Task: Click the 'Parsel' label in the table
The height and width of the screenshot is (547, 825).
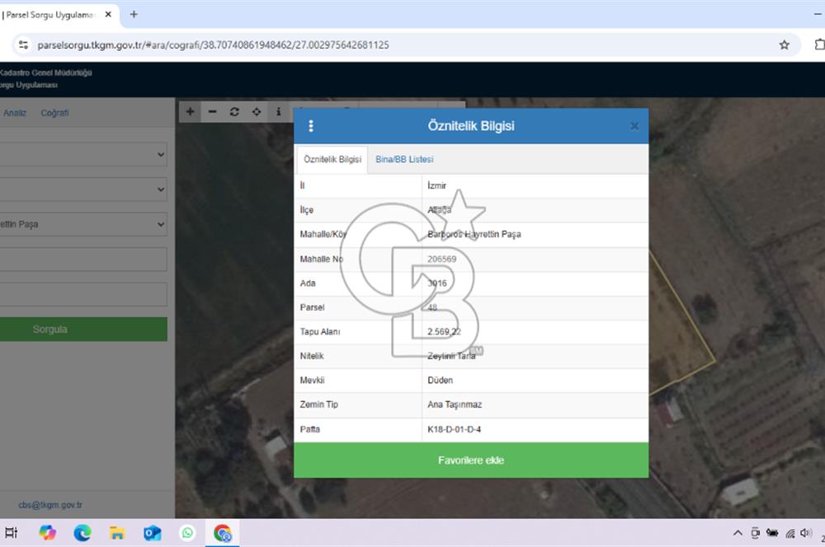Action: tap(312, 307)
